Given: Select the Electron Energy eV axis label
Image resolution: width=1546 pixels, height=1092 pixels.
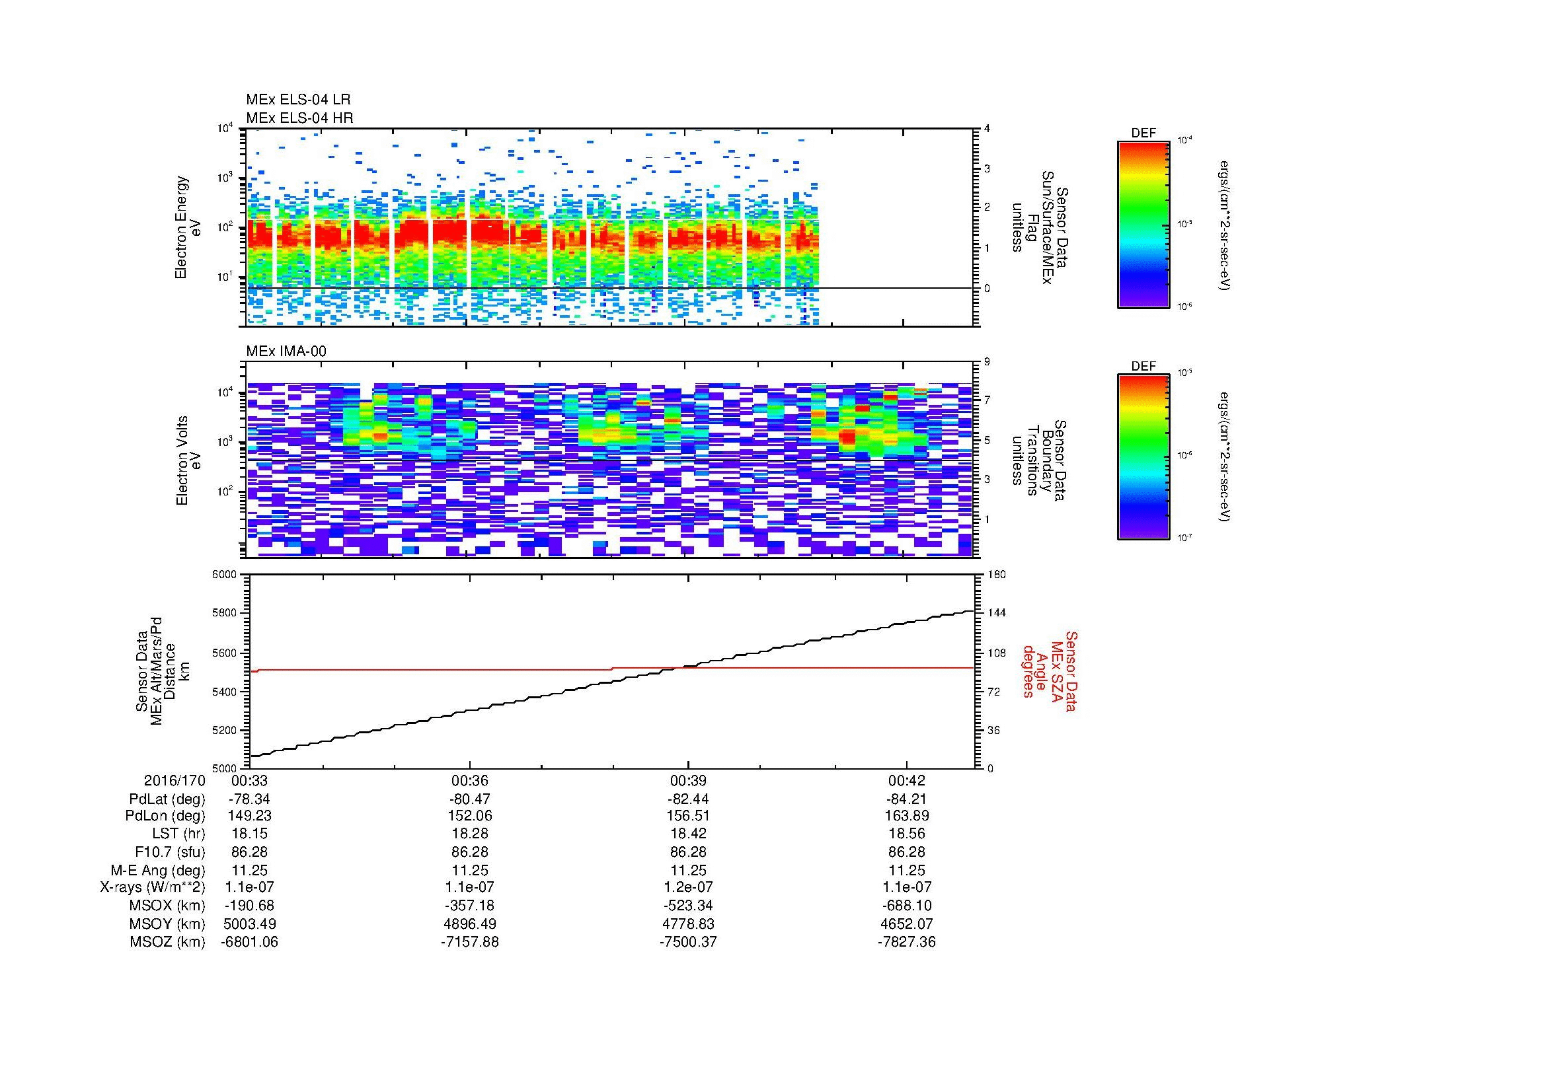Looking at the screenshot, I should pos(188,227).
